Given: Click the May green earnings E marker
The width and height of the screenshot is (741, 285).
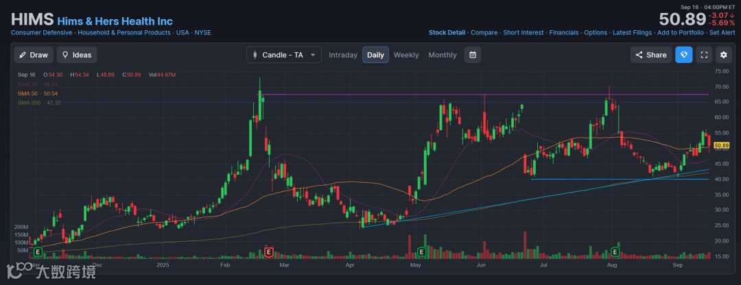Looking at the screenshot, I should [421, 252].
